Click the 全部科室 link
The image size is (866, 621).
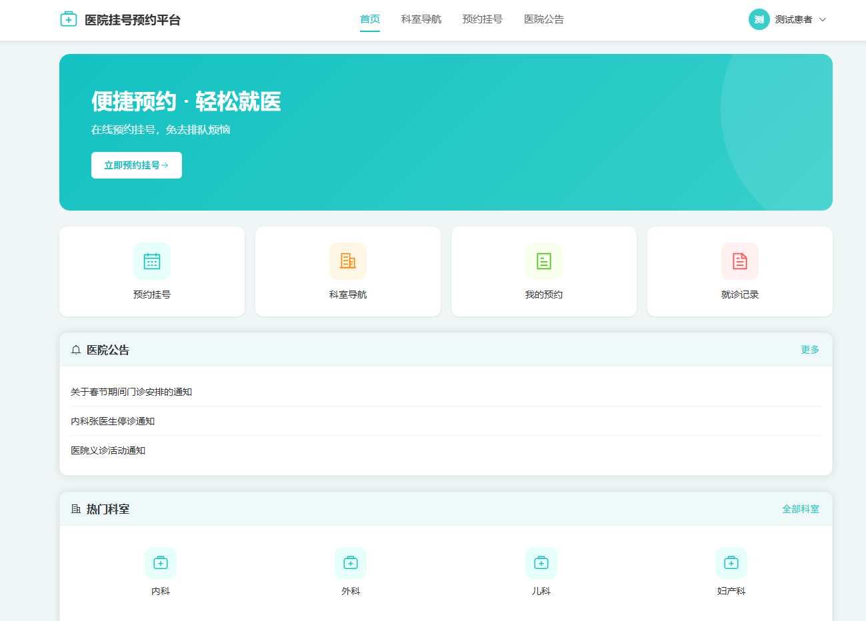point(801,509)
